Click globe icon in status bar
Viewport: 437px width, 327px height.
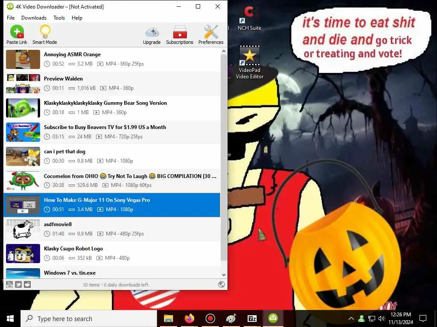(221, 284)
